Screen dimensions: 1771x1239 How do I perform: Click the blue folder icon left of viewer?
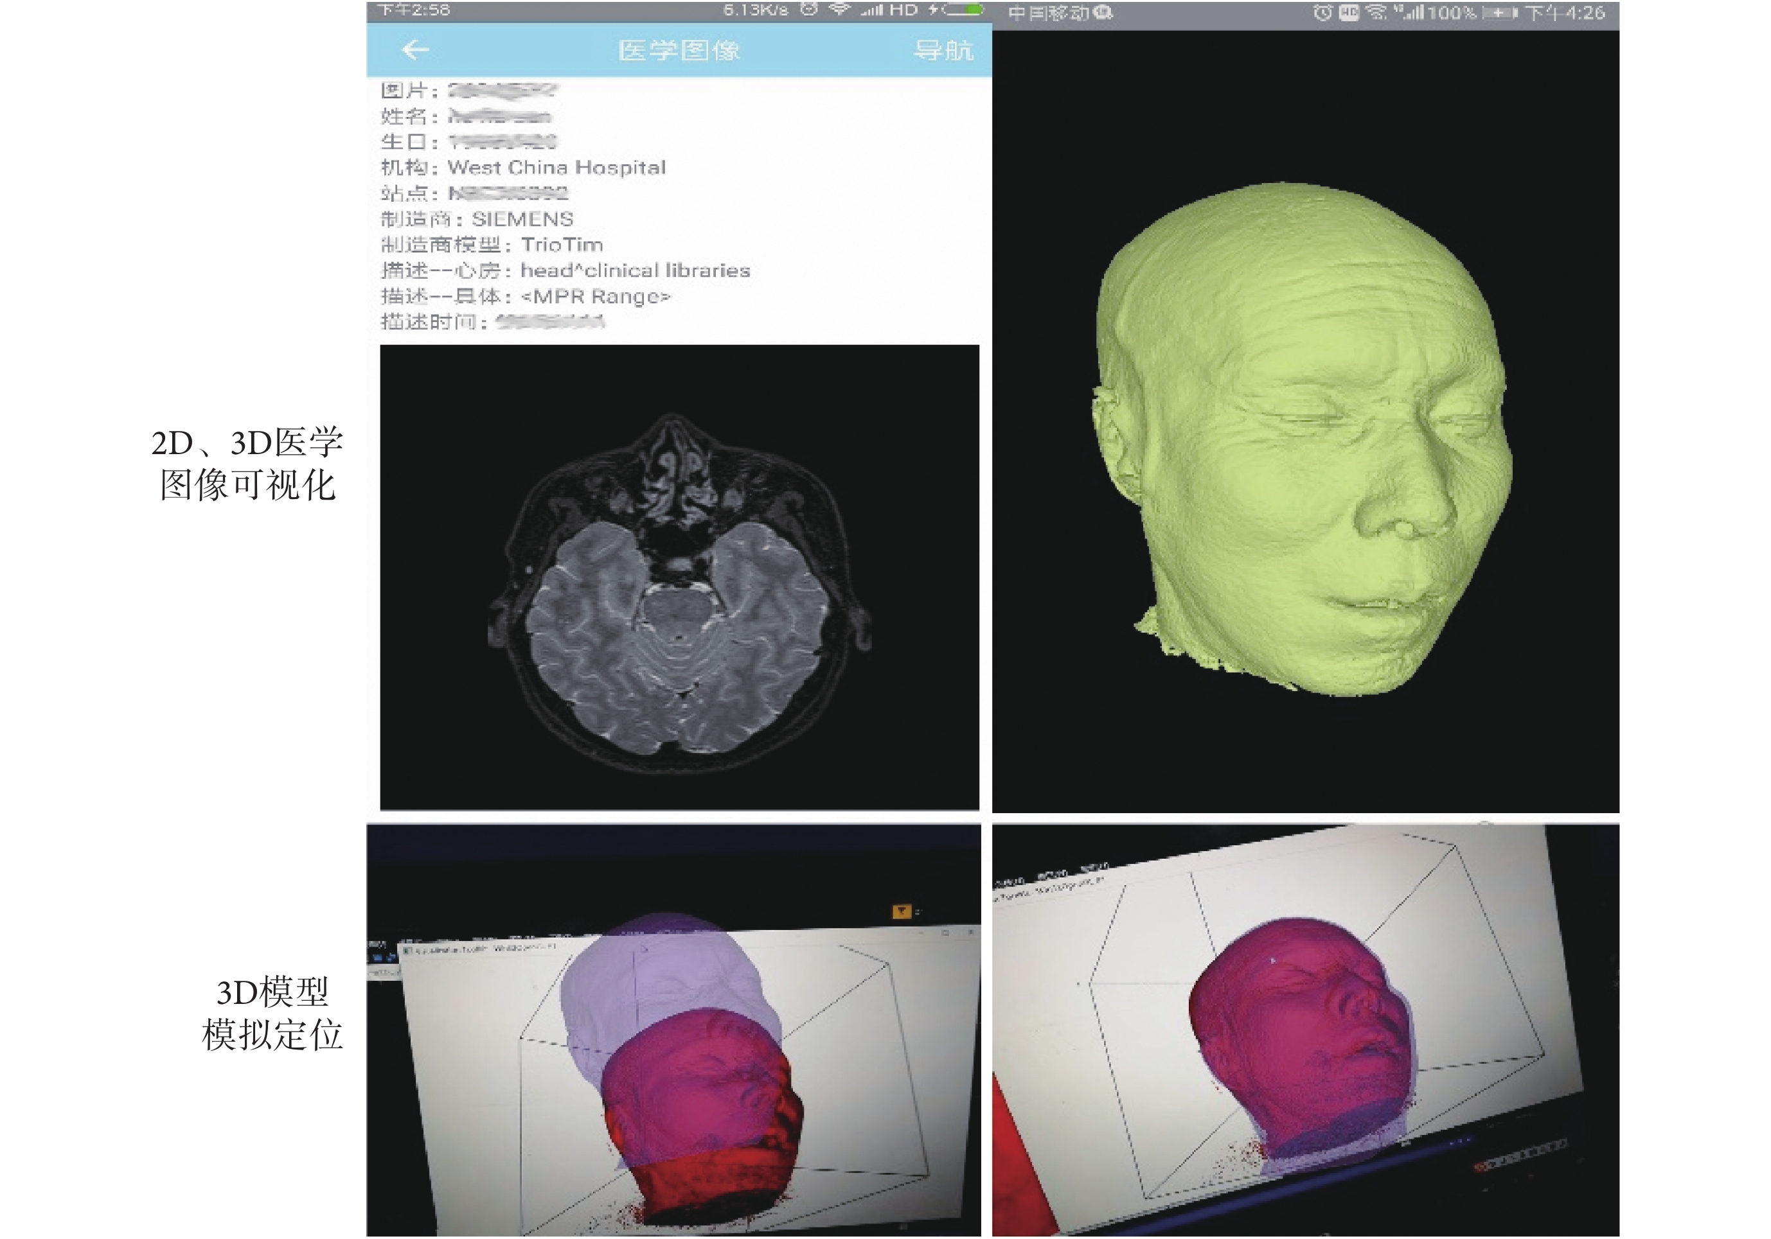(378, 958)
